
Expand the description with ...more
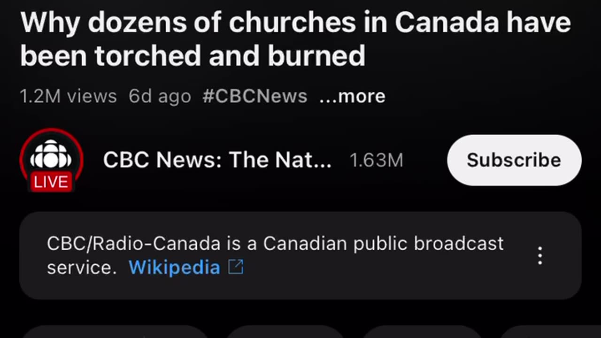pyautogui.click(x=352, y=96)
